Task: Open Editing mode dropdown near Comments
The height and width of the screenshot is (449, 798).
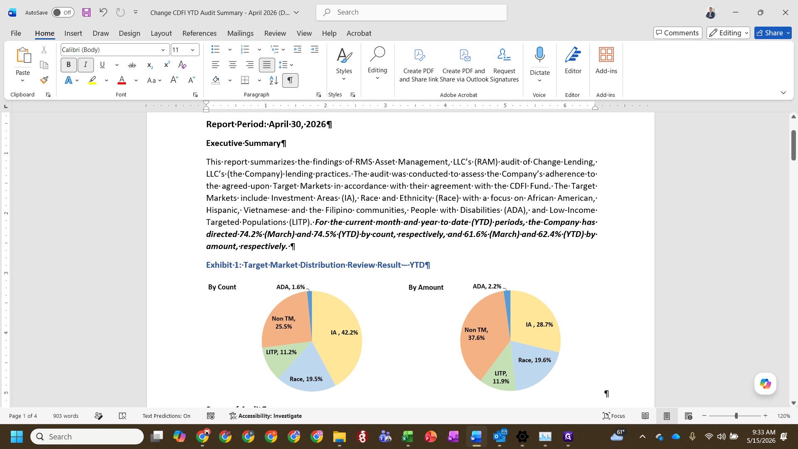Action: click(728, 33)
